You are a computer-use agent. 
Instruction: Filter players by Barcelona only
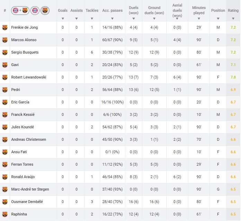pos(45,10)
